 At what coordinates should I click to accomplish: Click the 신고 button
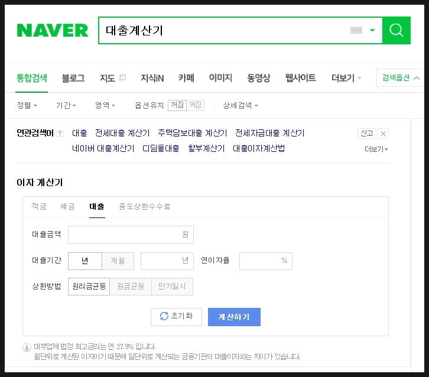click(x=367, y=134)
